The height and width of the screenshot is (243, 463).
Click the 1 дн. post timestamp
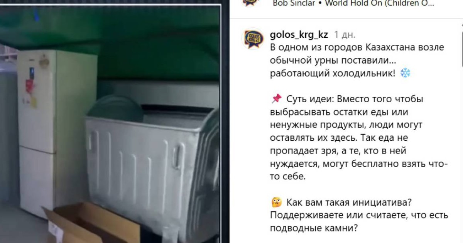tap(345, 35)
